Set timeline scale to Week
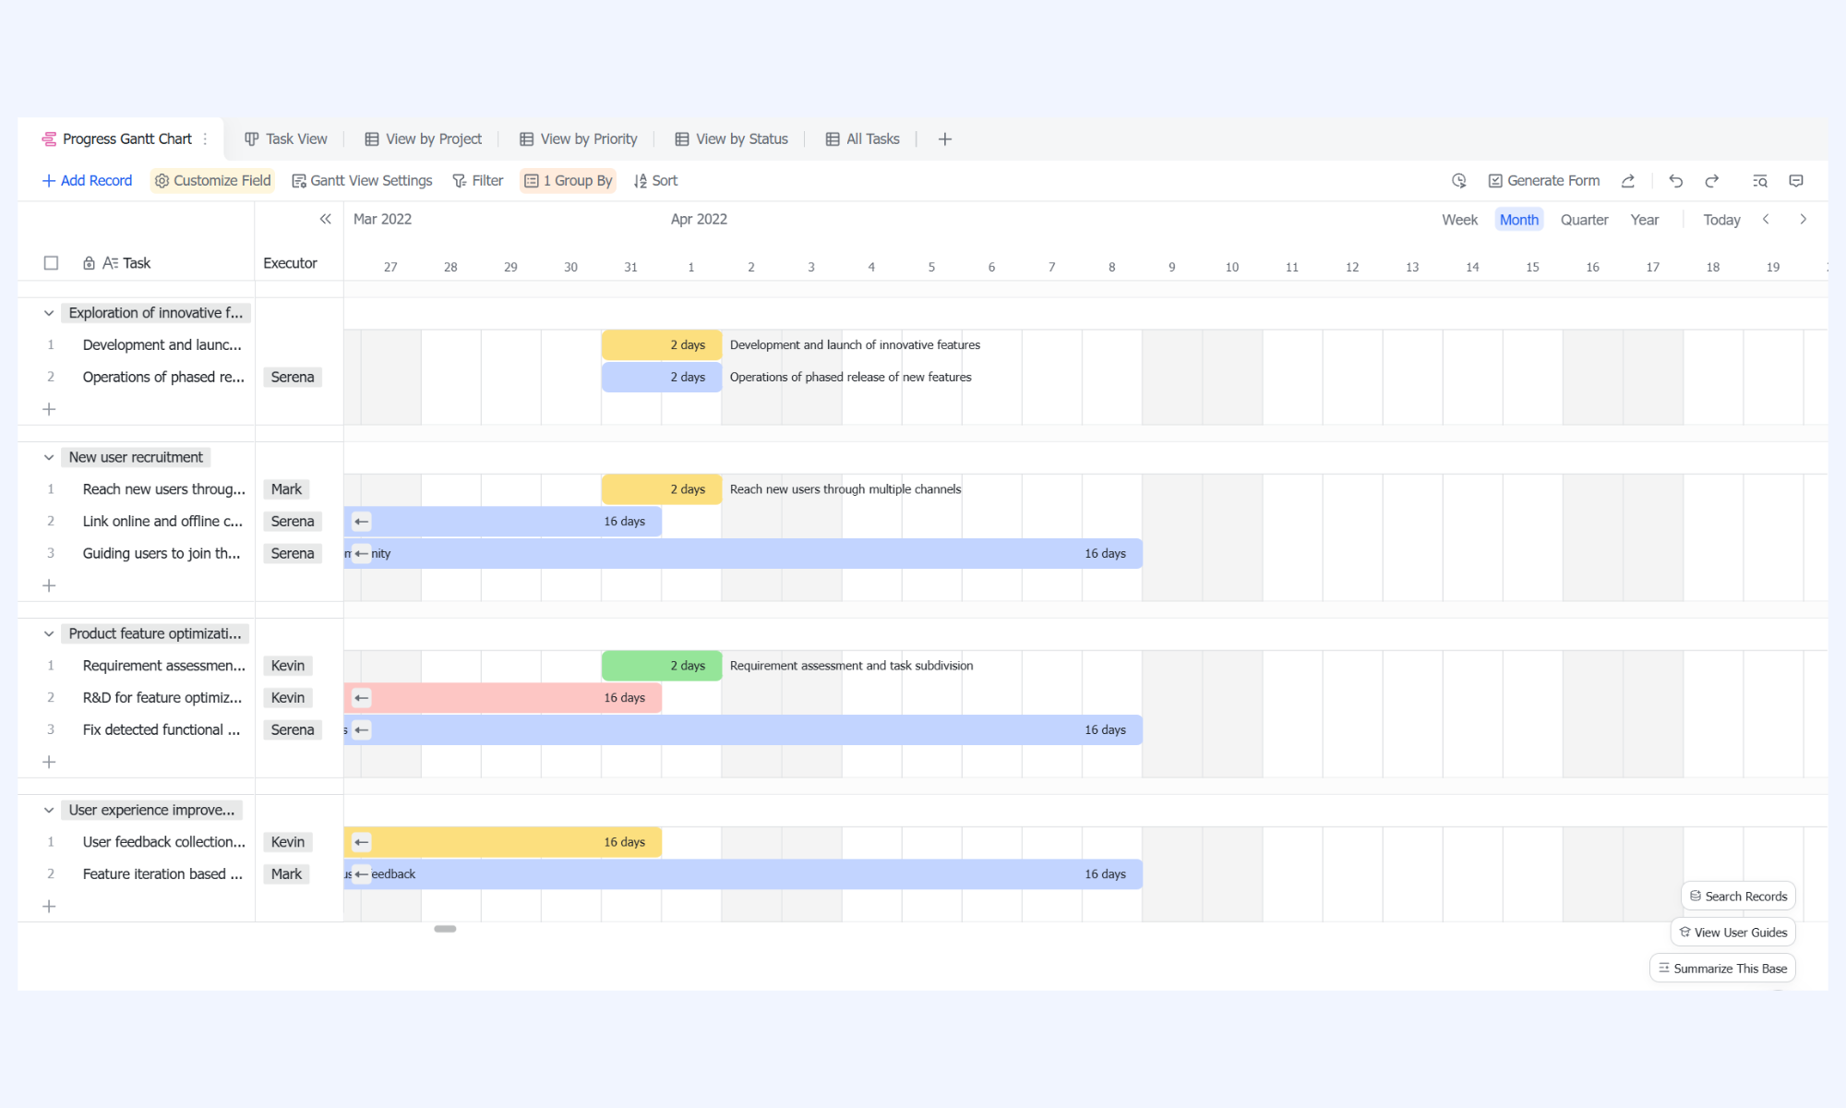1846x1108 pixels. pos(1459,220)
